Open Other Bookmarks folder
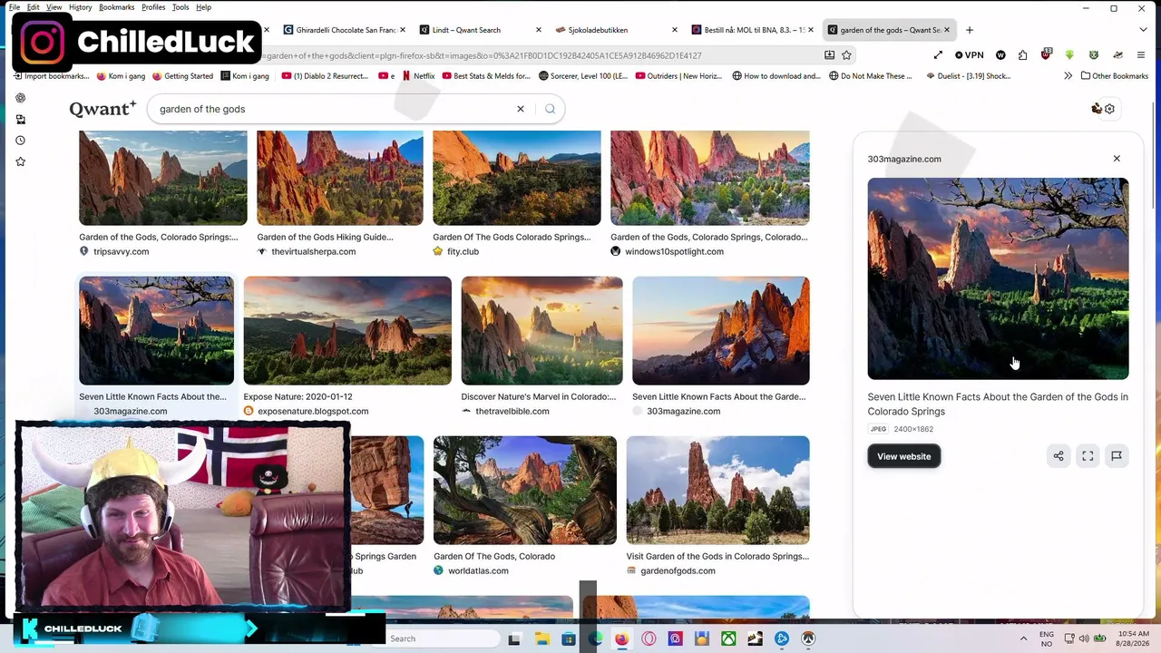This screenshot has height=653, width=1161. pos(1115,76)
